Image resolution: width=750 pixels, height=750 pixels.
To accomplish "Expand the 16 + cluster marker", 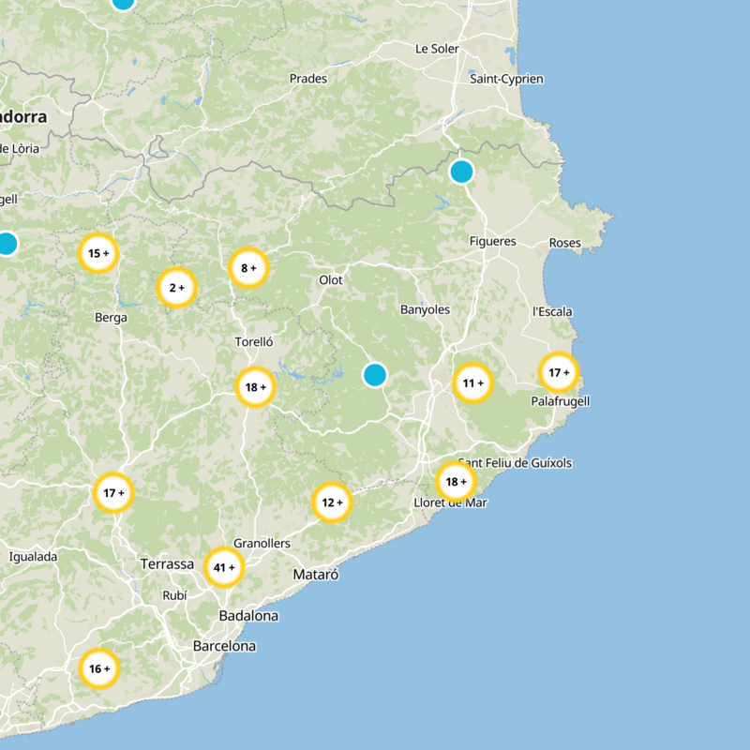I will [99, 668].
